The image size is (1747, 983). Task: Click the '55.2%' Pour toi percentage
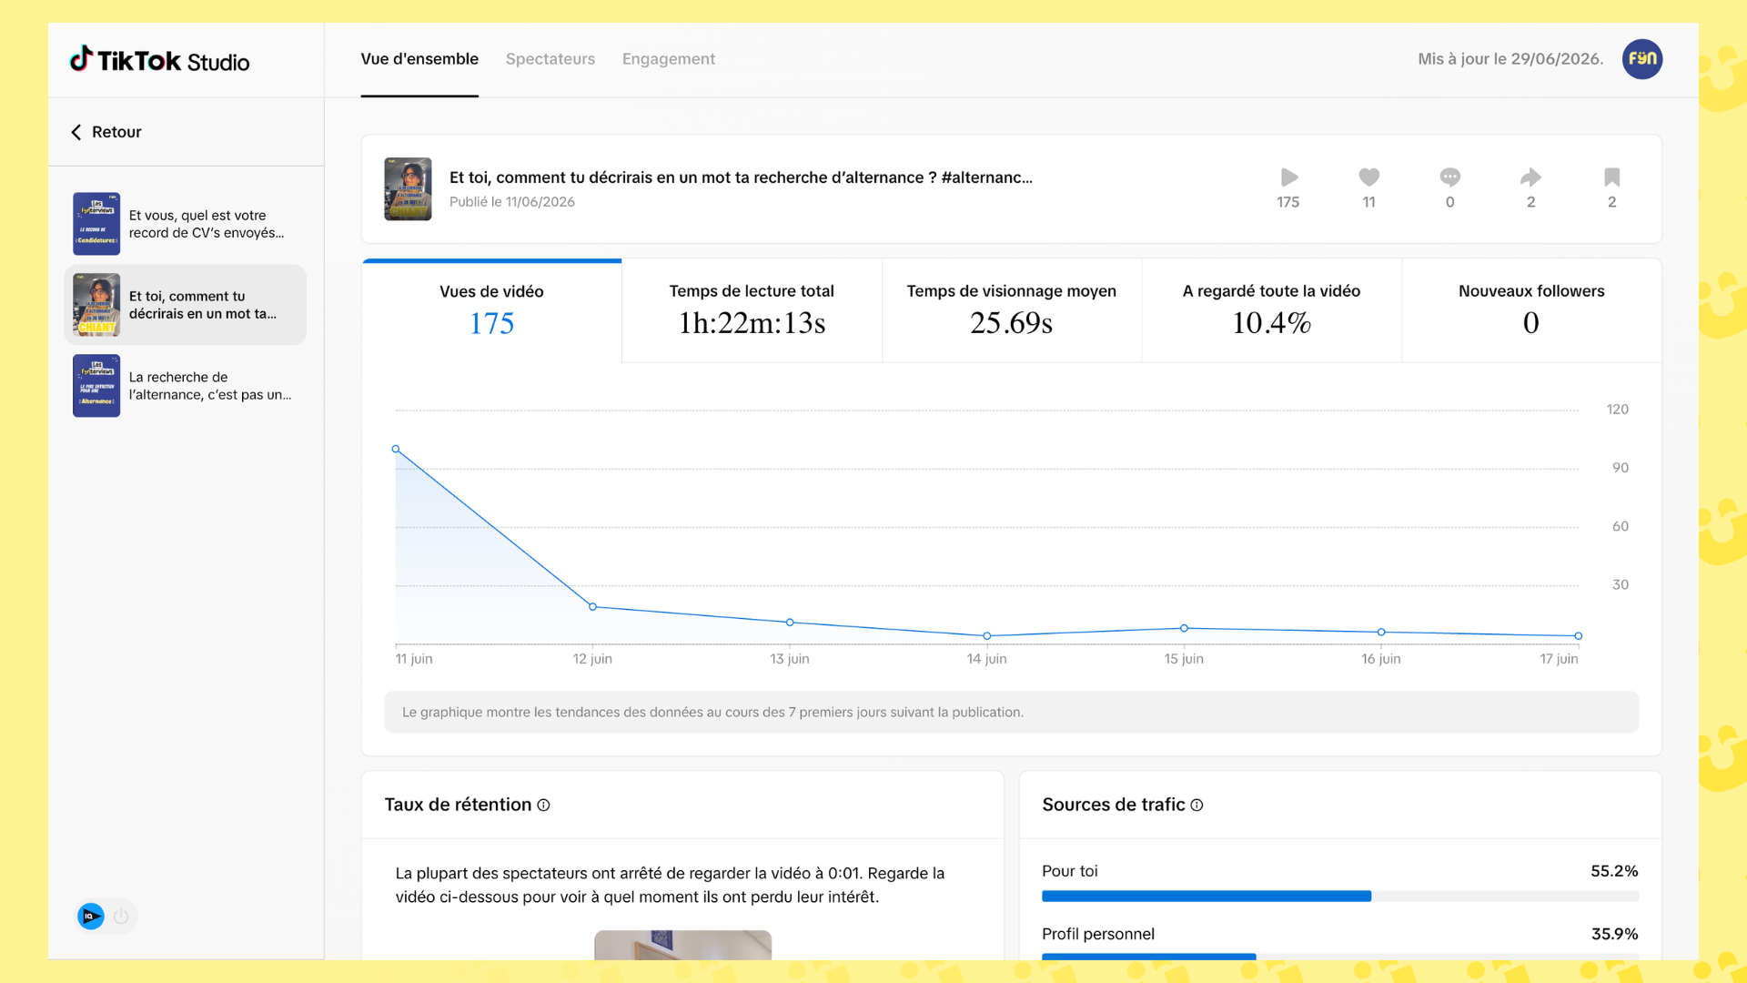click(x=1614, y=871)
